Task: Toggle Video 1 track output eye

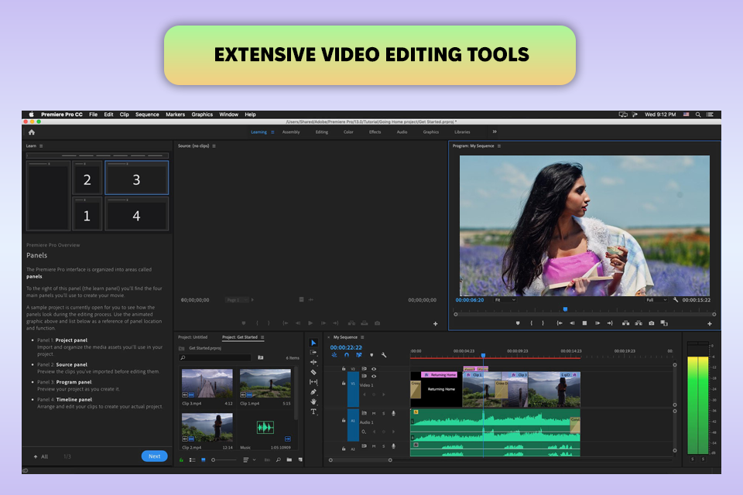Action: [374, 376]
